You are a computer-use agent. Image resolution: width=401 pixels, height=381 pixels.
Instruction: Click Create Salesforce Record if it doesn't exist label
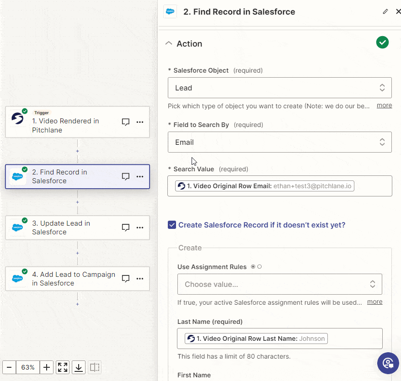point(262,225)
